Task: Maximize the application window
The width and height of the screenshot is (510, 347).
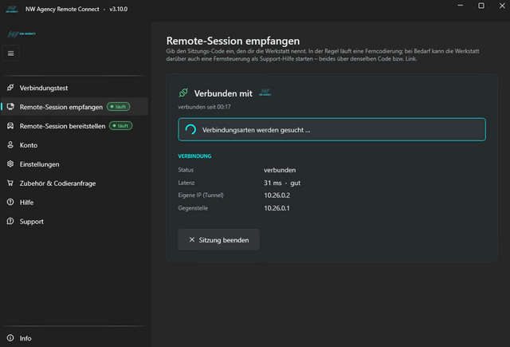Action: coord(481,6)
